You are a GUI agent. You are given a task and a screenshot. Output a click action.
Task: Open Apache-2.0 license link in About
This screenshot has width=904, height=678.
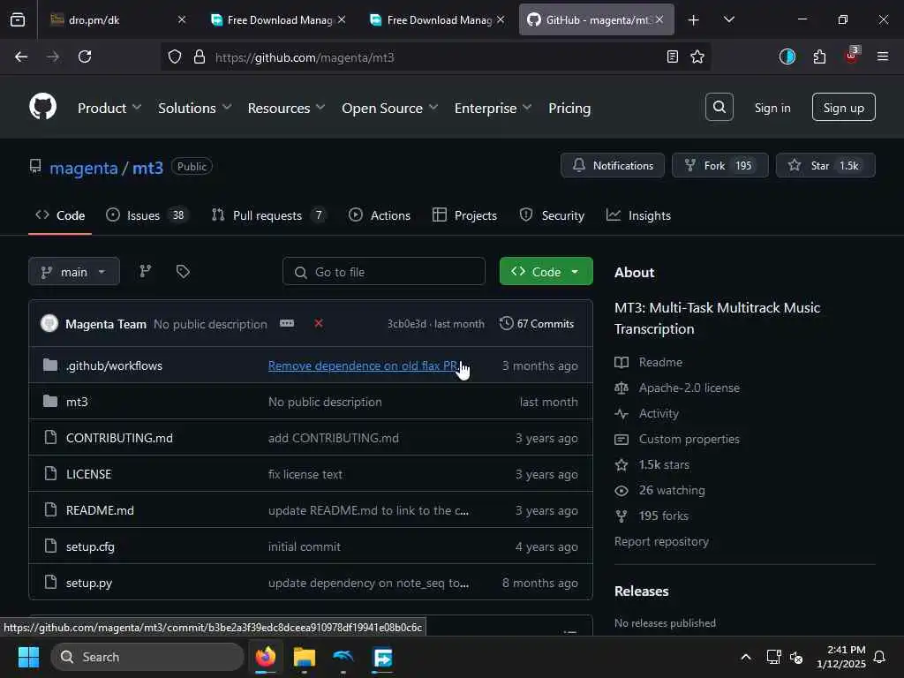point(689,388)
